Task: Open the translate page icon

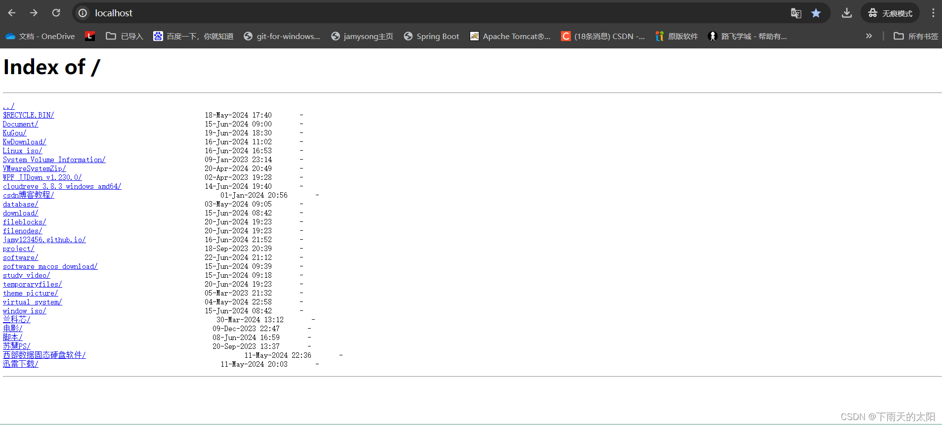Action: pyautogui.click(x=796, y=13)
